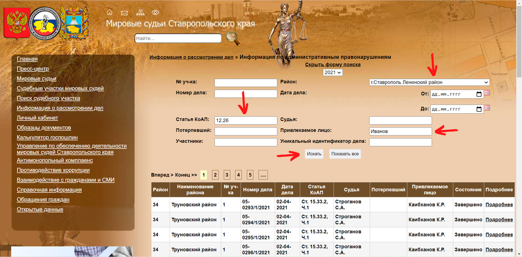Click 'Привлекаемое лицо' field containing Иванов
The image size is (522, 257).
[401, 131]
